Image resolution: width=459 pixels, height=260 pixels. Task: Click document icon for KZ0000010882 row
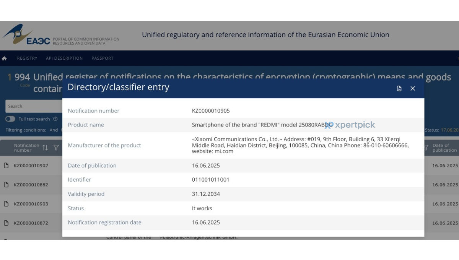pyautogui.click(x=6, y=185)
